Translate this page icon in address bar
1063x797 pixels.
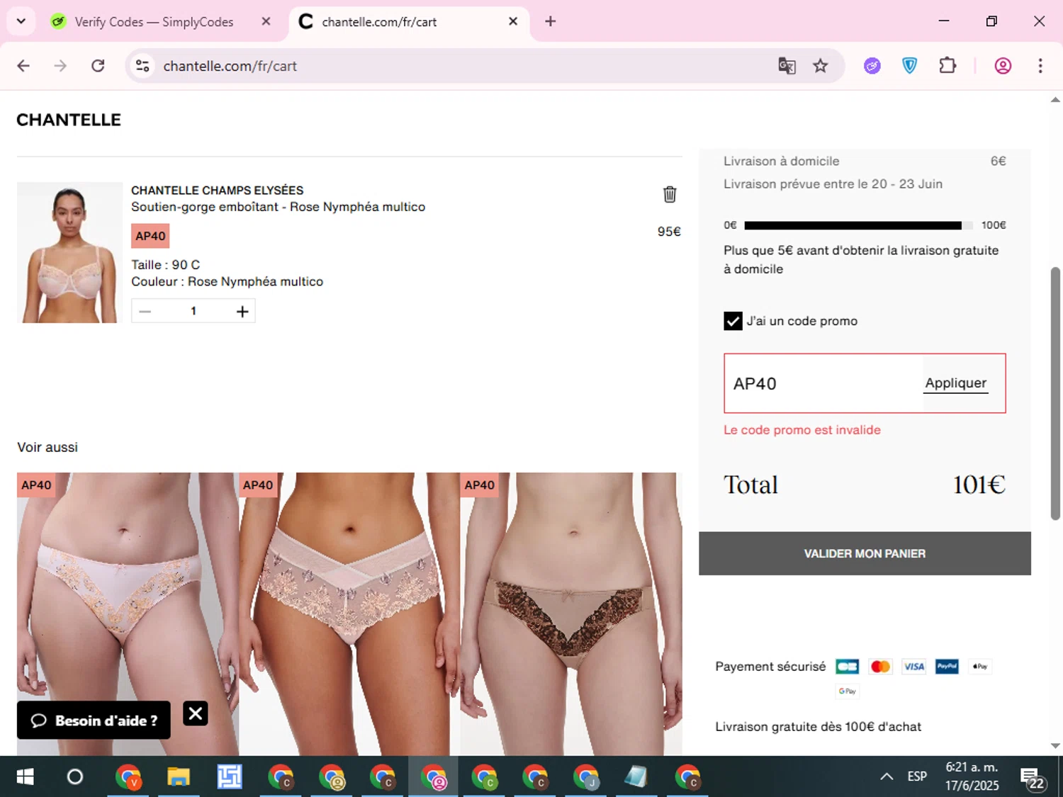click(x=787, y=66)
